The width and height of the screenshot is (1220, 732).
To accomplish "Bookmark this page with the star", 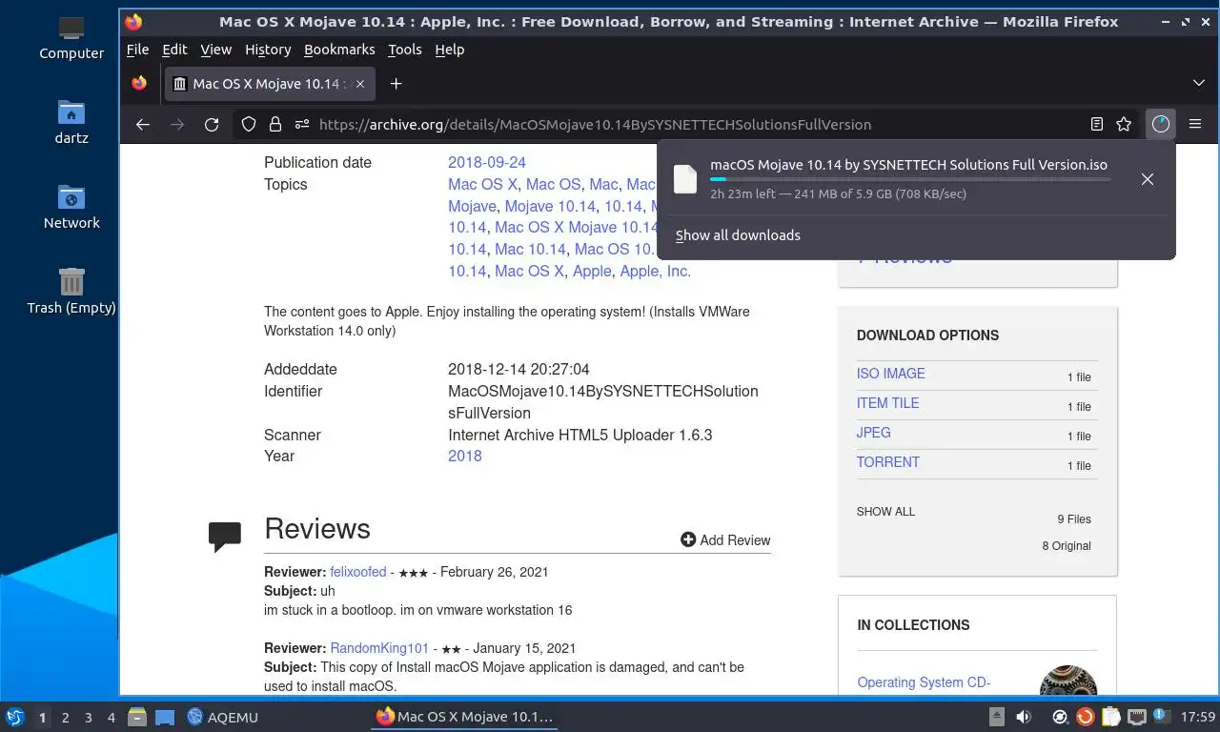I will 1124,124.
